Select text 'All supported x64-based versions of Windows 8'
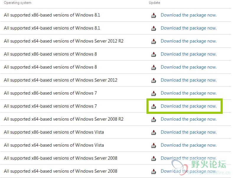233x178 pixels. click(50, 67)
